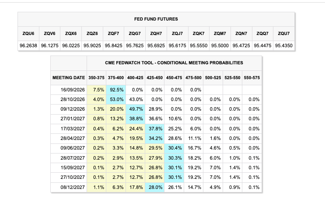Select the 53.0% cell for 28/10/2026
This screenshot has height=206, width=325.
click(x=116, y=99)
